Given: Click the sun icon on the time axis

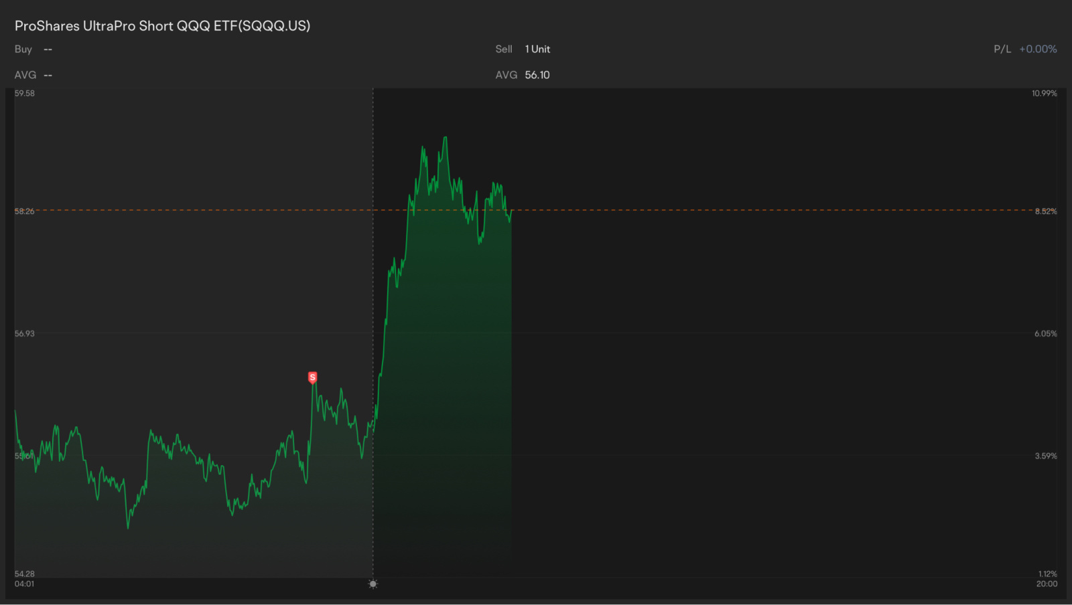Looking at the screenshot, I should point(373,584).
